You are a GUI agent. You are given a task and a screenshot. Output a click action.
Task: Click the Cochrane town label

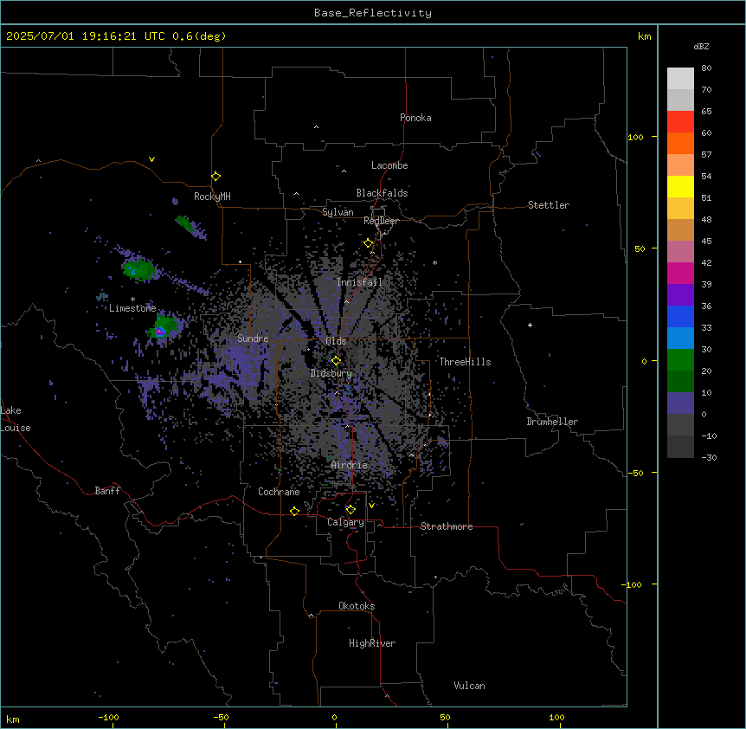(279, 492)
